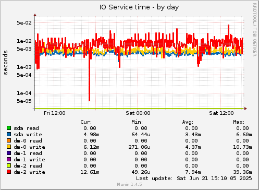This screenshot has width=259, height=190.
Task: Click the dark blue dm-1 read swatch
Action: (9, 153)
